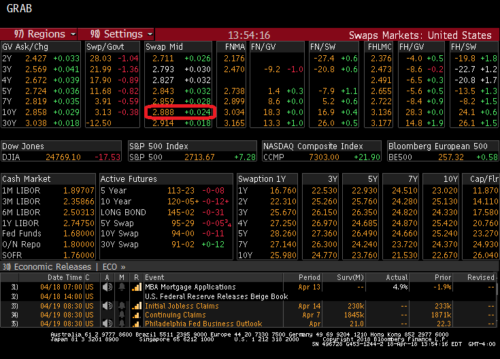Viewport: 500px width, 359px height.
Task: Click 2Y Swp/Govt value 28.03
Action: [101, 59]
